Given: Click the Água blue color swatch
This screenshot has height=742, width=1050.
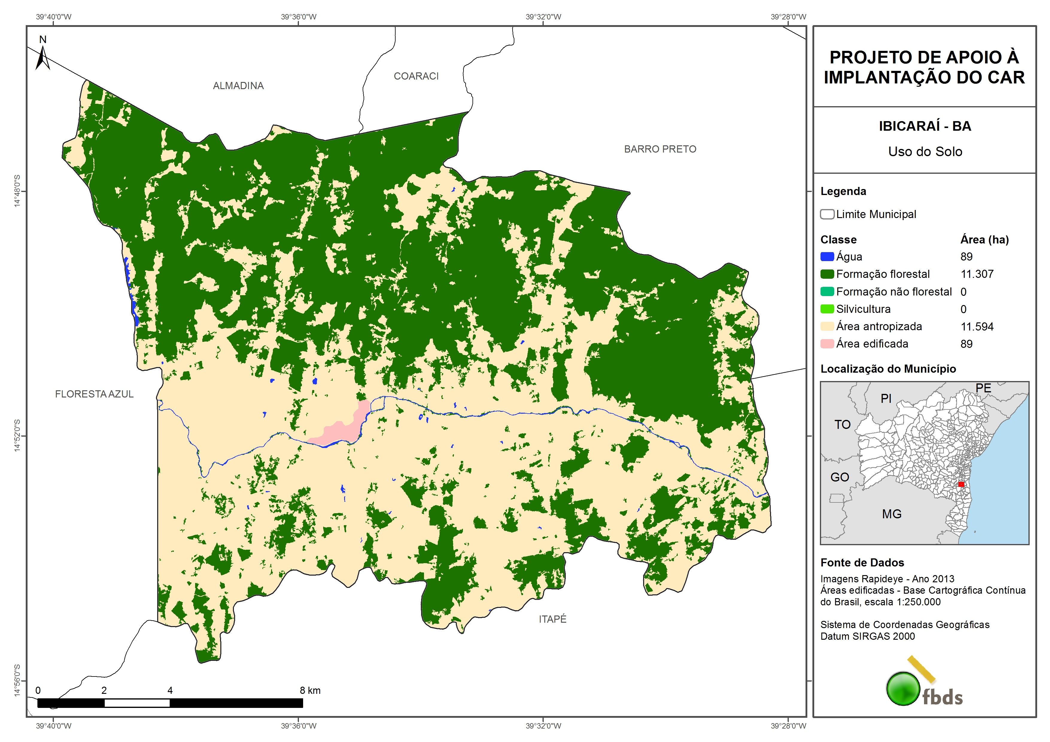Looking at the screenshot, I should (827, 257).
